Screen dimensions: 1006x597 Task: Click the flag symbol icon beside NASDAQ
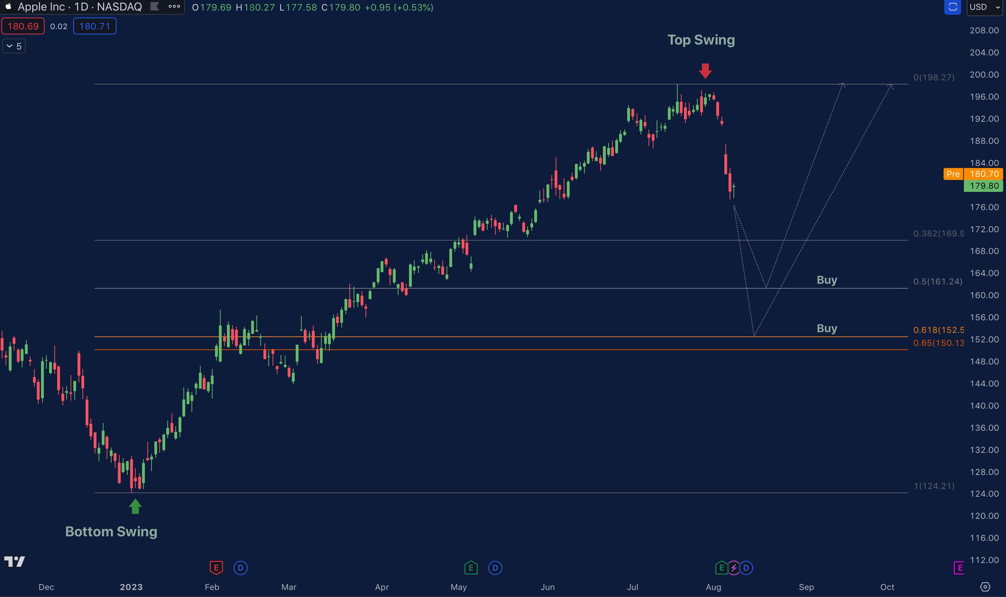click(x=154, y=6)
